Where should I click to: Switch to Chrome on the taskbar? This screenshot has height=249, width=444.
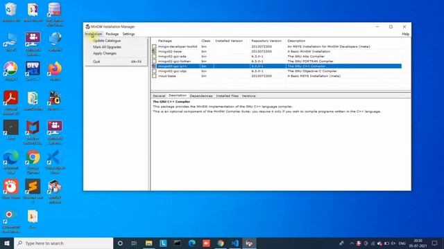coord(221,243)
